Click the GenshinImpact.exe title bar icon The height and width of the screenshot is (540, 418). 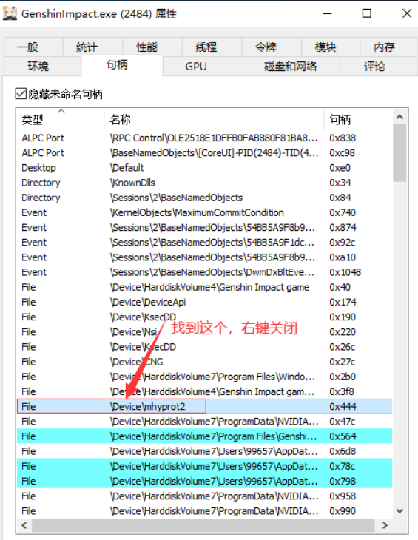pyautogui.click(x=10, y=13)
